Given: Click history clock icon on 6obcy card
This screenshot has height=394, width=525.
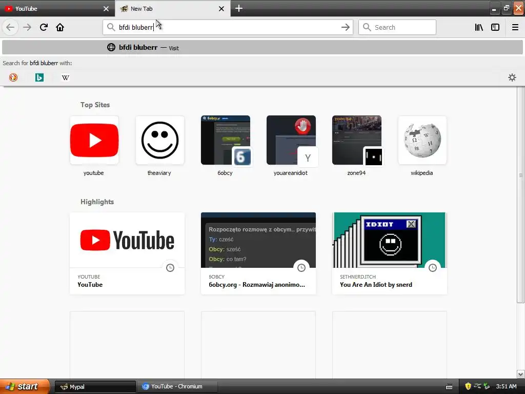Looking at the screenshot, I should (x=301, y=268).
